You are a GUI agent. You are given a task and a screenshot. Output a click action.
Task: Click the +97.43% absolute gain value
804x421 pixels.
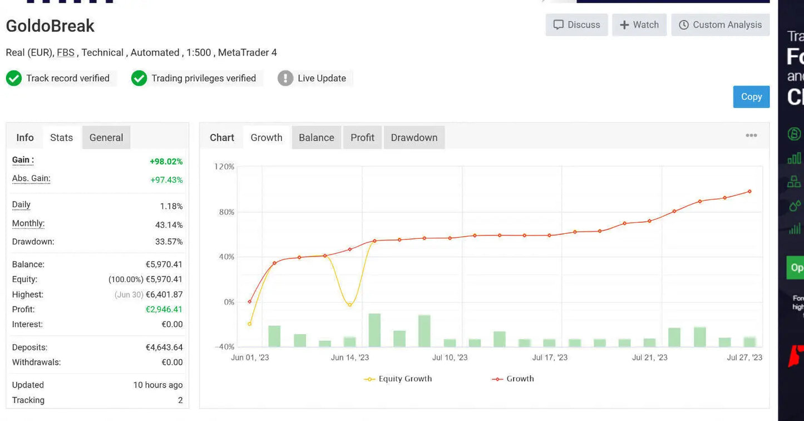click(x=166, y=180)
